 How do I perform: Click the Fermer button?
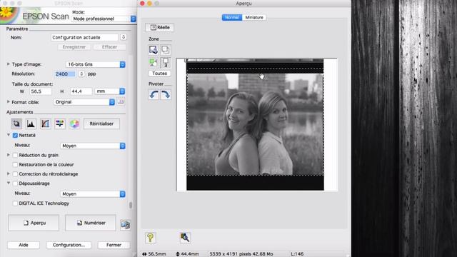114,245
